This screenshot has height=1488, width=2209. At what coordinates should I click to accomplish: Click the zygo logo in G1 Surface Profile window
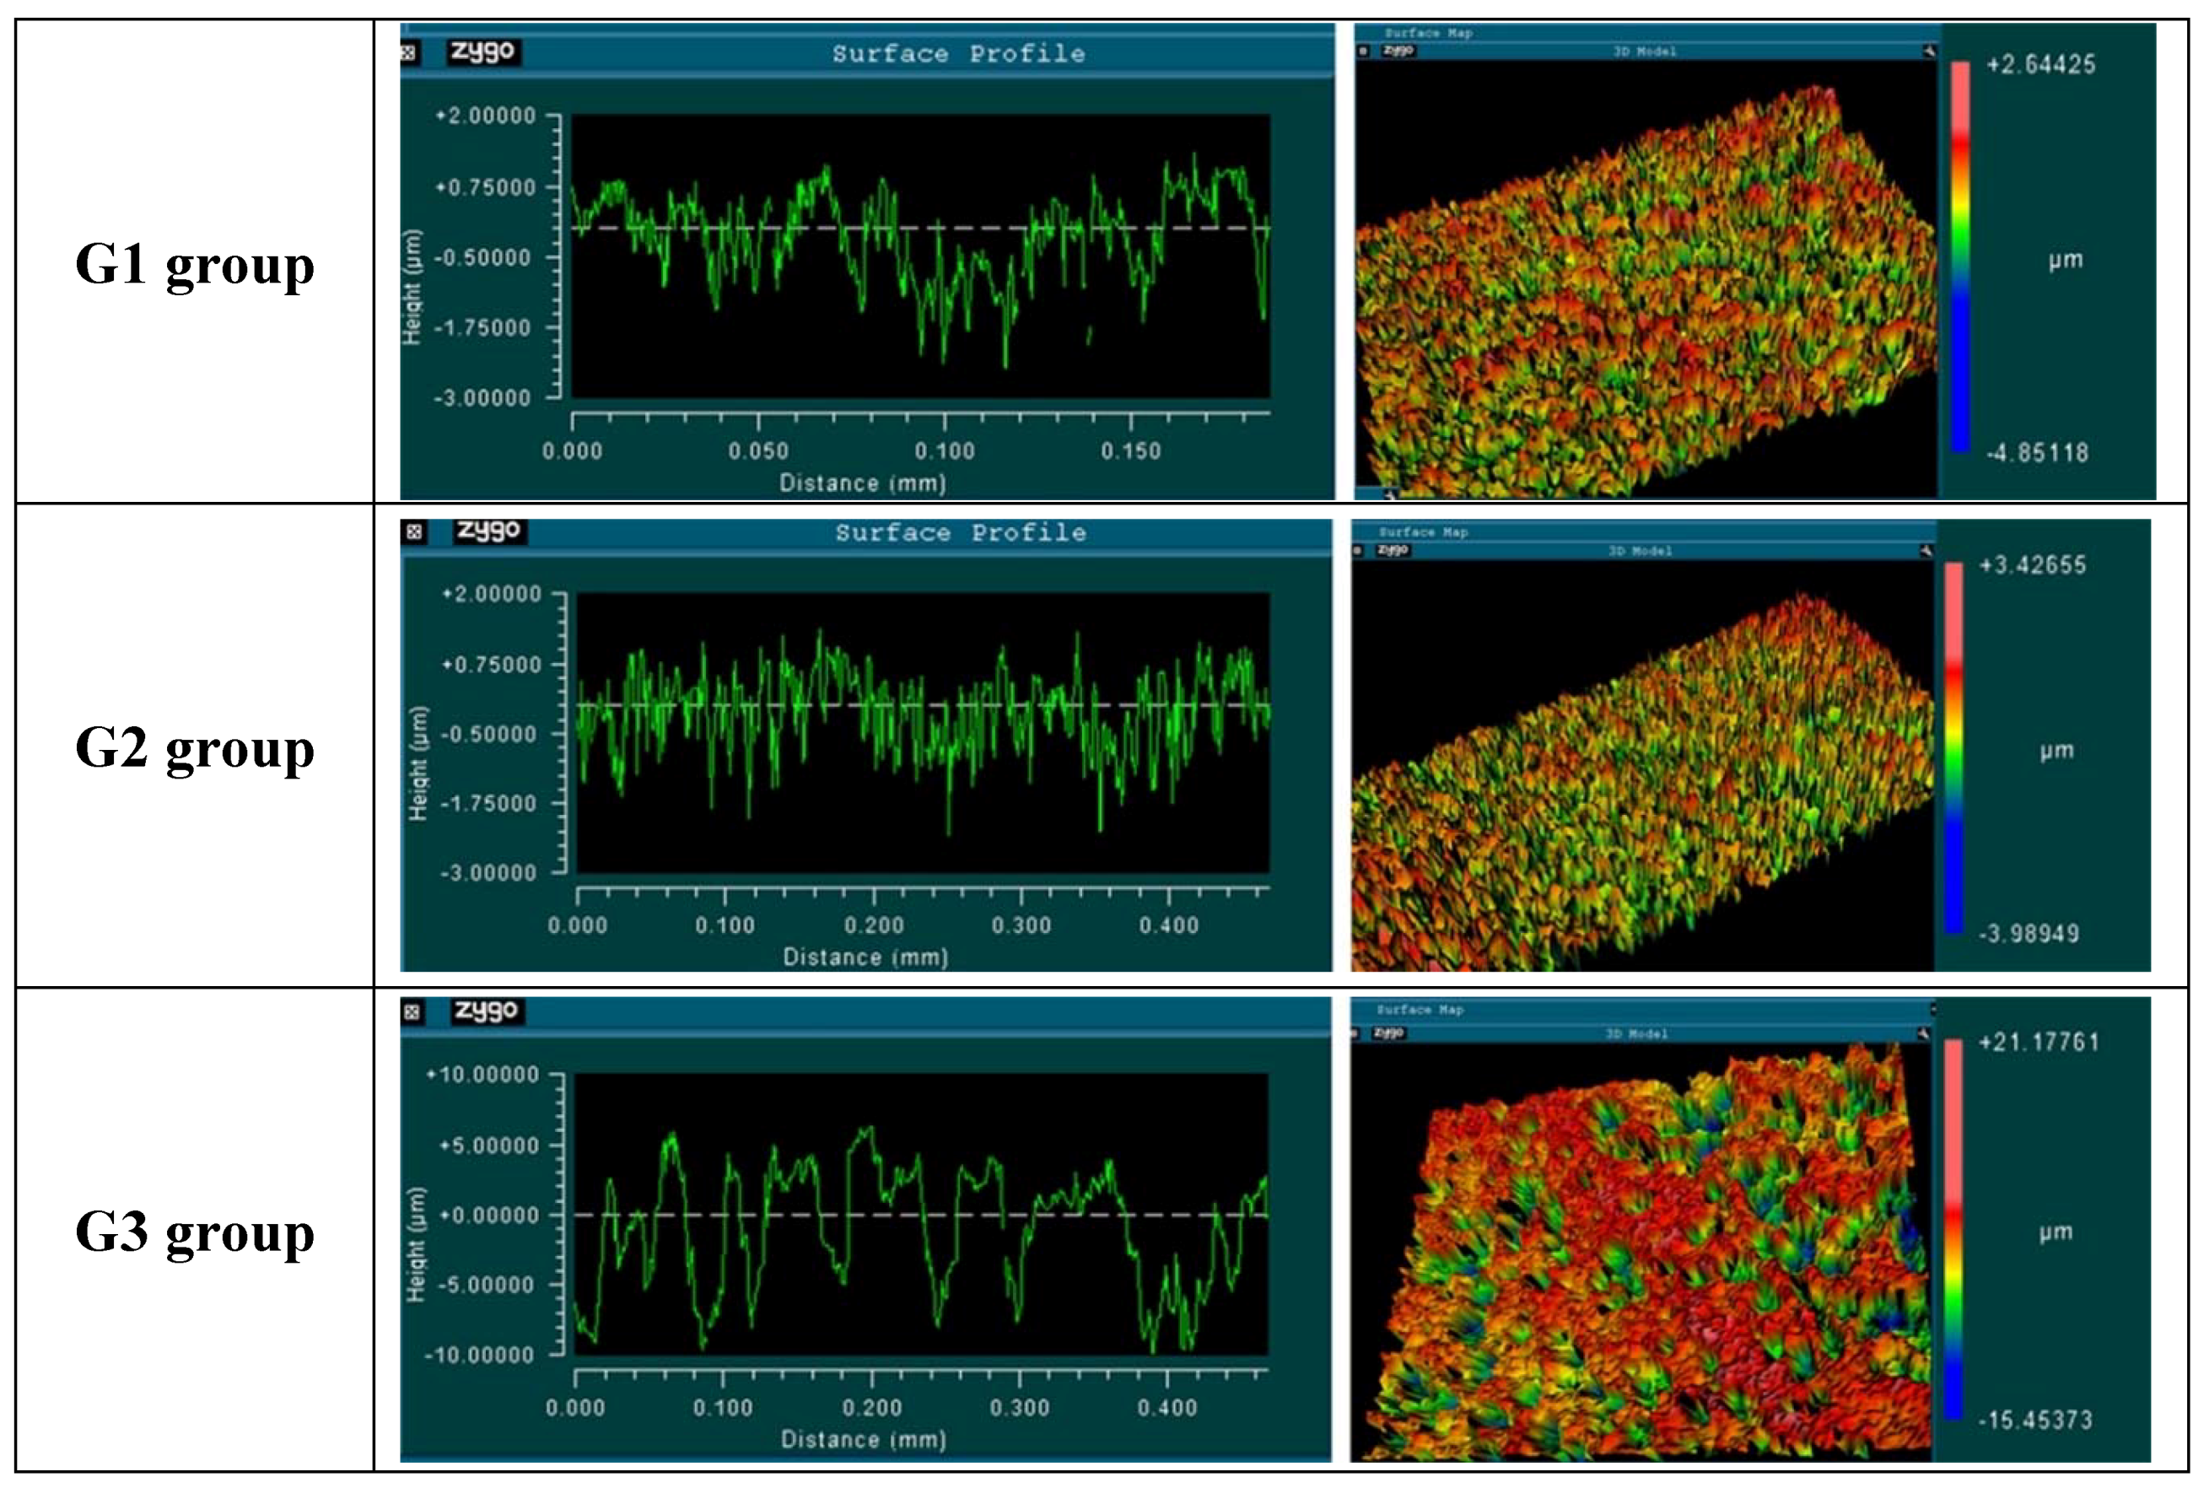coord(482,51)
